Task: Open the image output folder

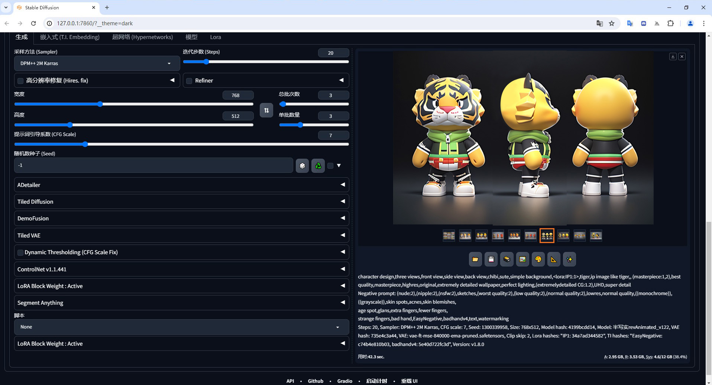Action: coord(475,259)
